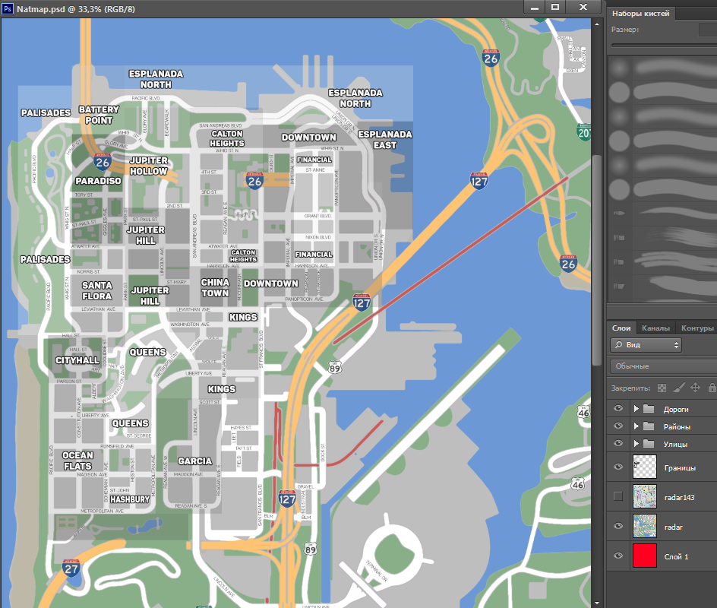The image size is (717, 608).
Task: Switch to the Слои tab
Action: pyautogui.click(x=621, y=328)
